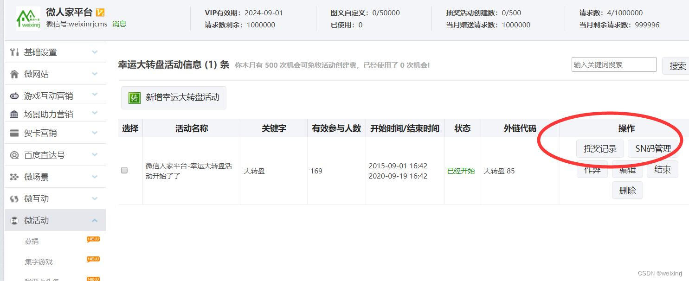Expand the 场景助力营销 chevron
This screenshot has height=281, width=689.
click(x=95, y=113)
